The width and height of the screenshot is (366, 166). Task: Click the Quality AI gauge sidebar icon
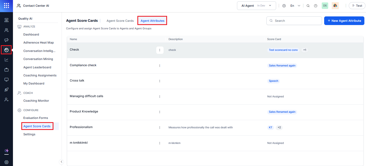tap(6, 50)
